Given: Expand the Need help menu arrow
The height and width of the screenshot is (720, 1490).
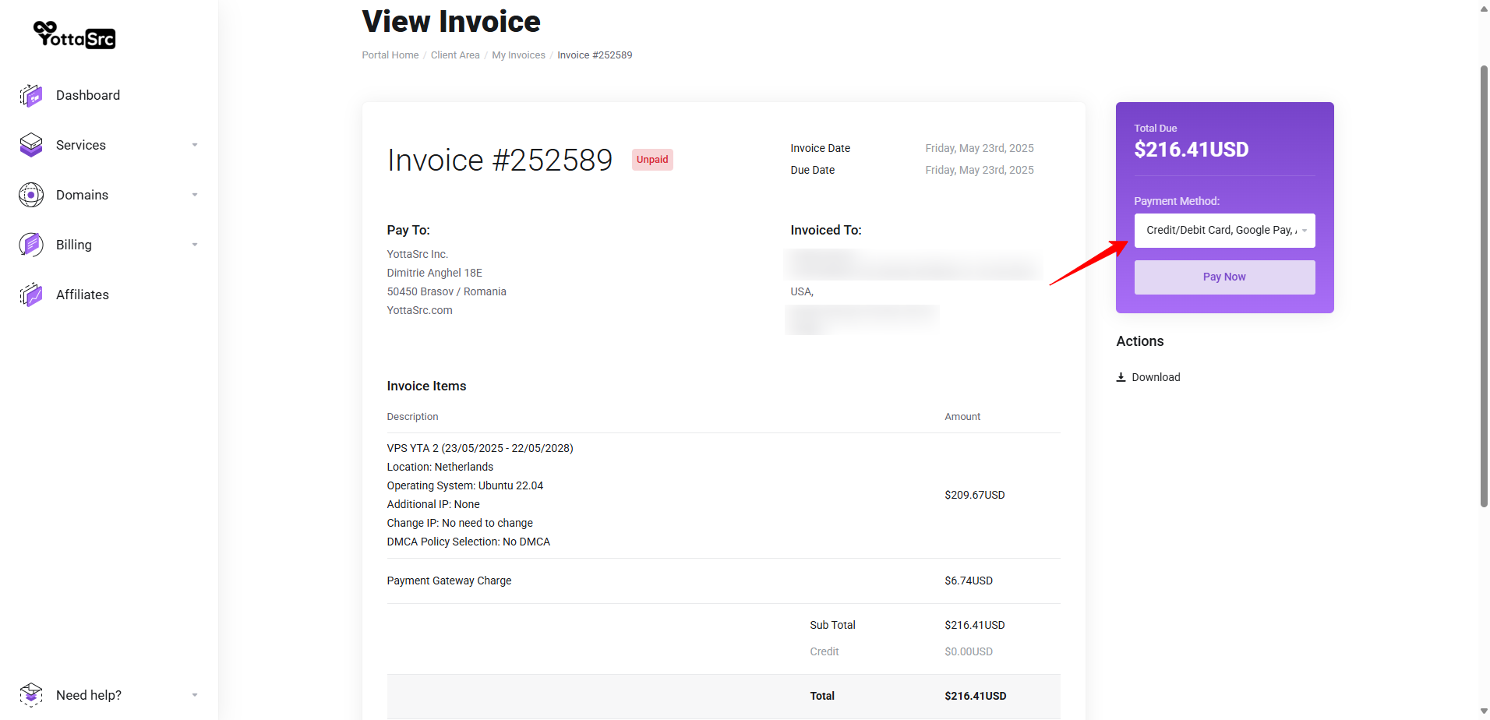Looking at the screenshot, I should (195, 695).
